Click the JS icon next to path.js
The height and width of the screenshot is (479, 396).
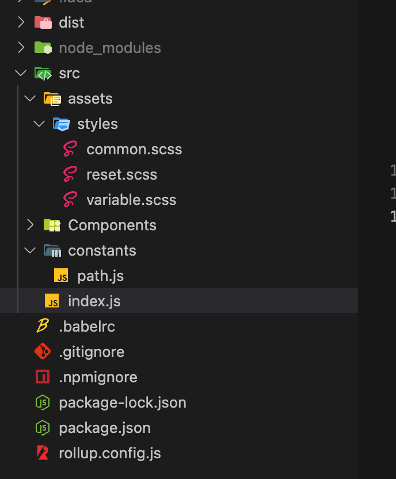point(61,276)
